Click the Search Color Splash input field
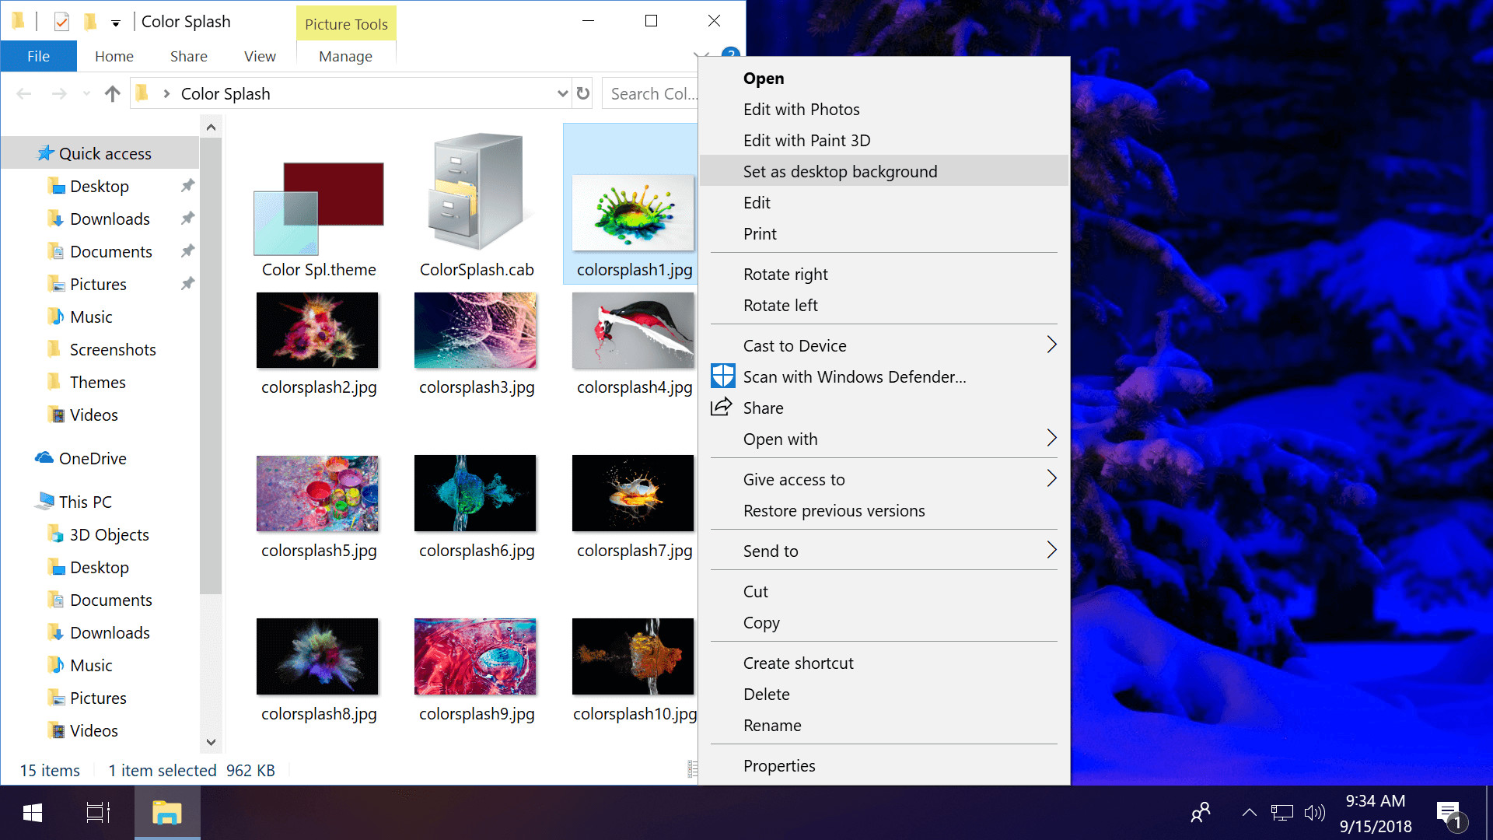 [x=653, y=93]
